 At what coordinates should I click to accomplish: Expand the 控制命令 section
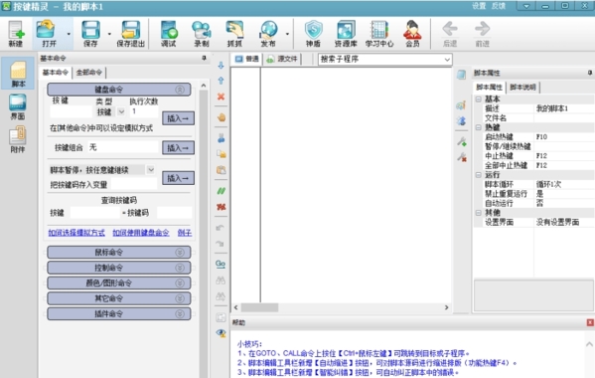coord(180,268)
